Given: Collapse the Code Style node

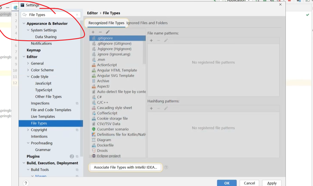Looking at the screenshot, I should coord(28,77).
